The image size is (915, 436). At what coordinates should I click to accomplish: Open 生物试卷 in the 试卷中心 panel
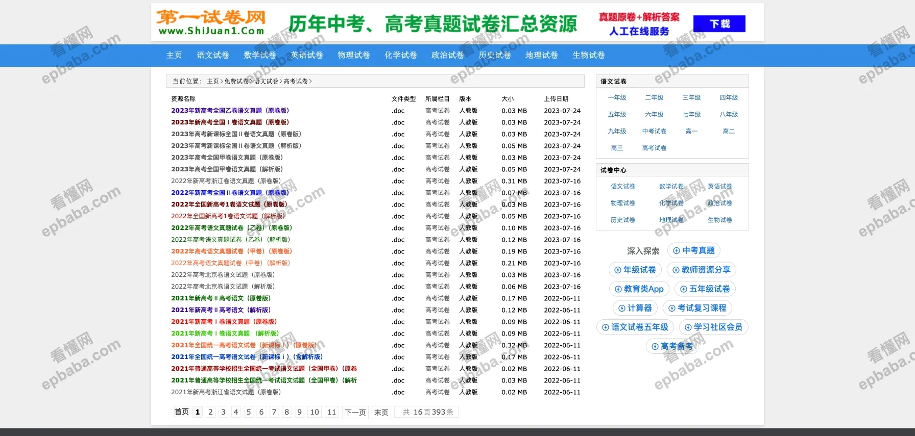click(x=720, y=220)
